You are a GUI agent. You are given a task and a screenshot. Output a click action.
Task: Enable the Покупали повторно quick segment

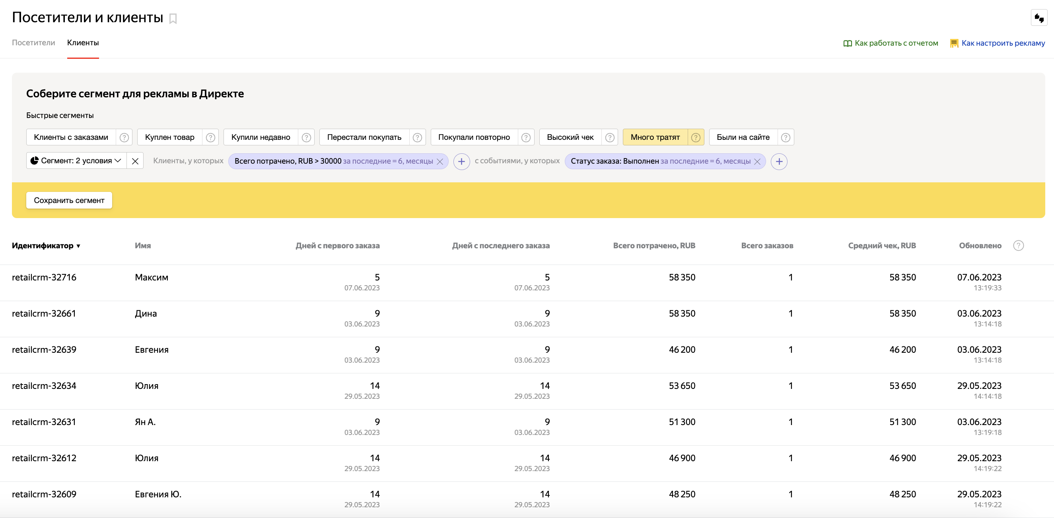474,137
